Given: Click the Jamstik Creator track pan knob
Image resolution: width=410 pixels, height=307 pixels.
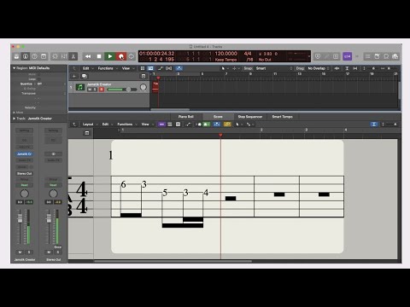Looking at the screenshot, I should tap(143, 87).
